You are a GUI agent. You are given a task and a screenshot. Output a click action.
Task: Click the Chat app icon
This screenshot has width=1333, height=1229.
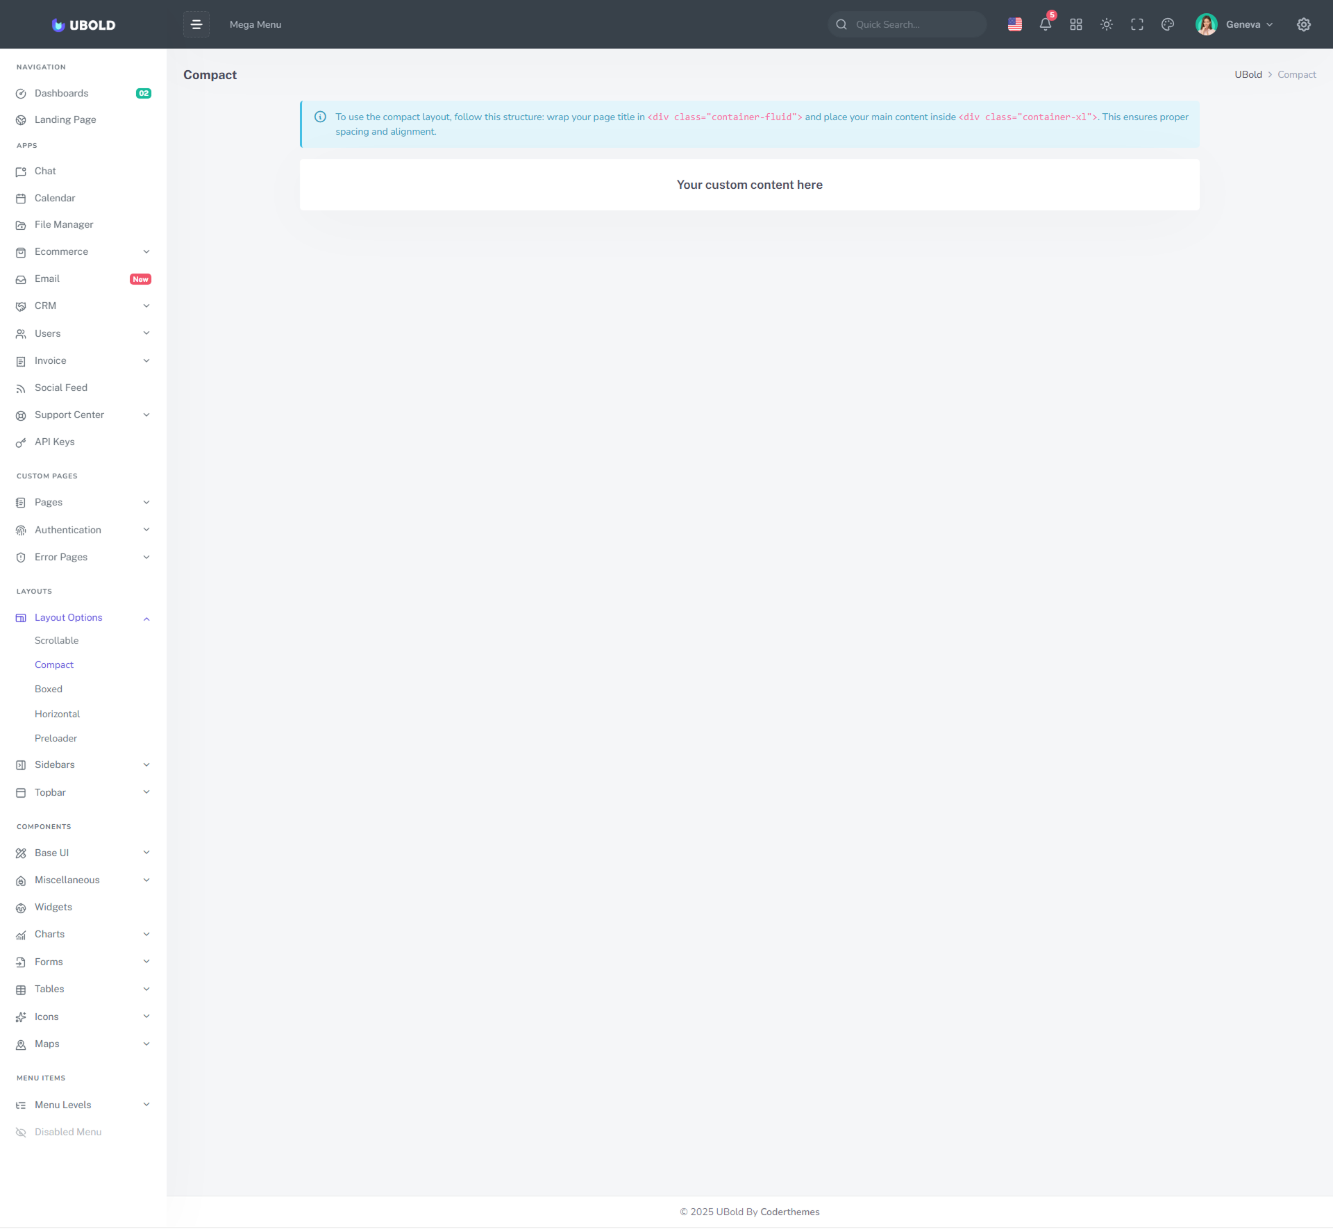click(21, 172)
